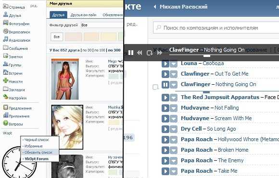
Task: Toggle the repeat icon beside Nothing Going On
Action: [x=155, y=87]
